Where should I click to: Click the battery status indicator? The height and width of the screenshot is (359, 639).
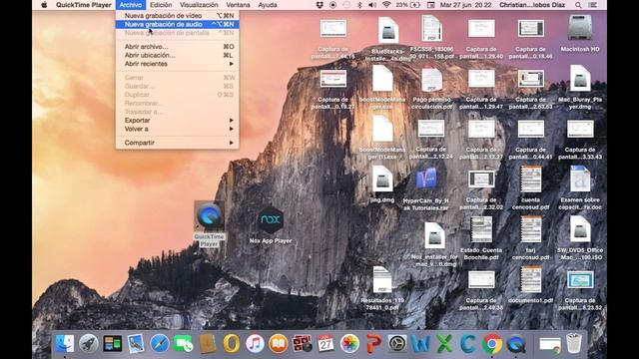[408, 5]
